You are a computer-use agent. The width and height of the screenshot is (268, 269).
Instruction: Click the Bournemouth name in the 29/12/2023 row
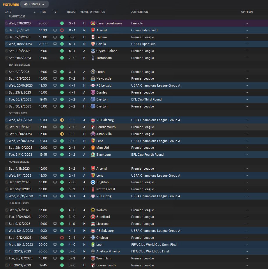[106, 266]
